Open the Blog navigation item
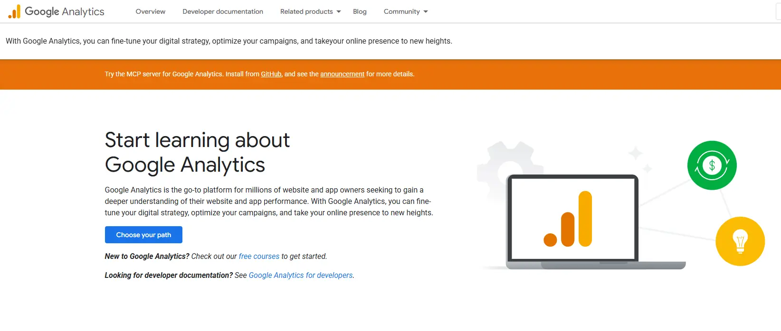This screenshot has width=781, height=331. point(360,12)
